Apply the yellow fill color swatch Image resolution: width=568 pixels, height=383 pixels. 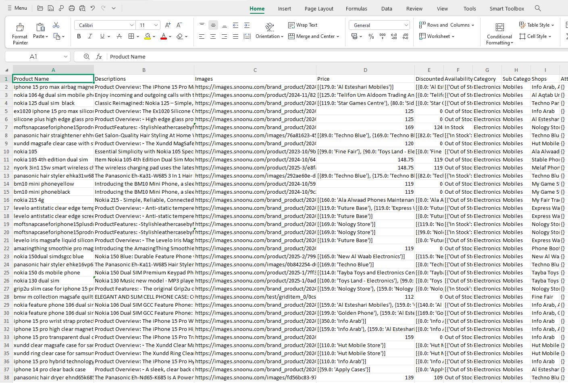[x=148, y=36]
